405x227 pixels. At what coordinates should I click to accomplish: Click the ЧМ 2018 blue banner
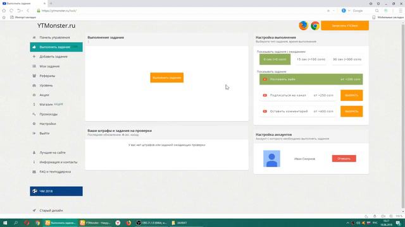56,191
